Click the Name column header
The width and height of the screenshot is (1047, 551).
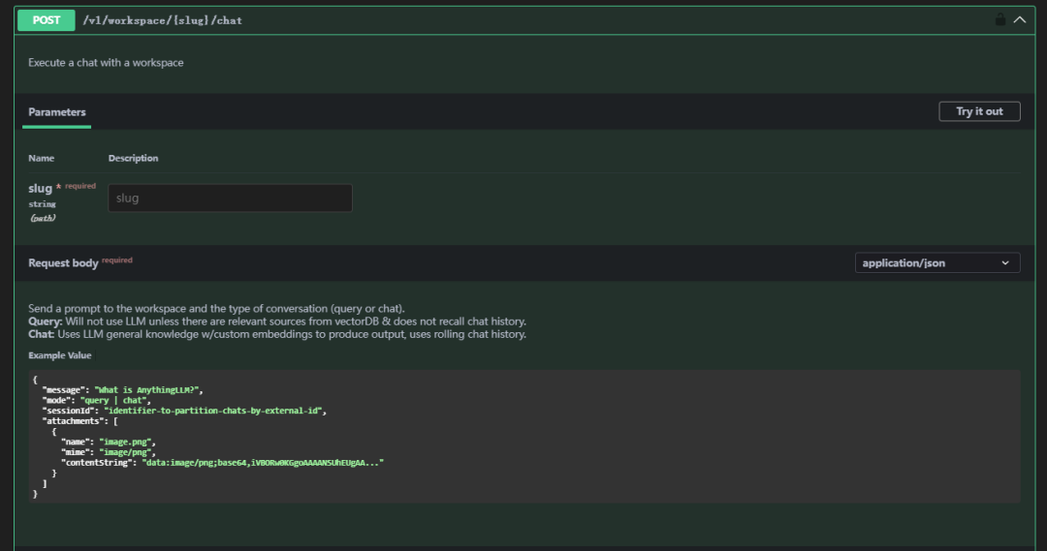pos(42,158)
